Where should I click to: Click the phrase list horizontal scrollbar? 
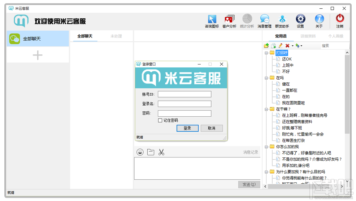303,187
